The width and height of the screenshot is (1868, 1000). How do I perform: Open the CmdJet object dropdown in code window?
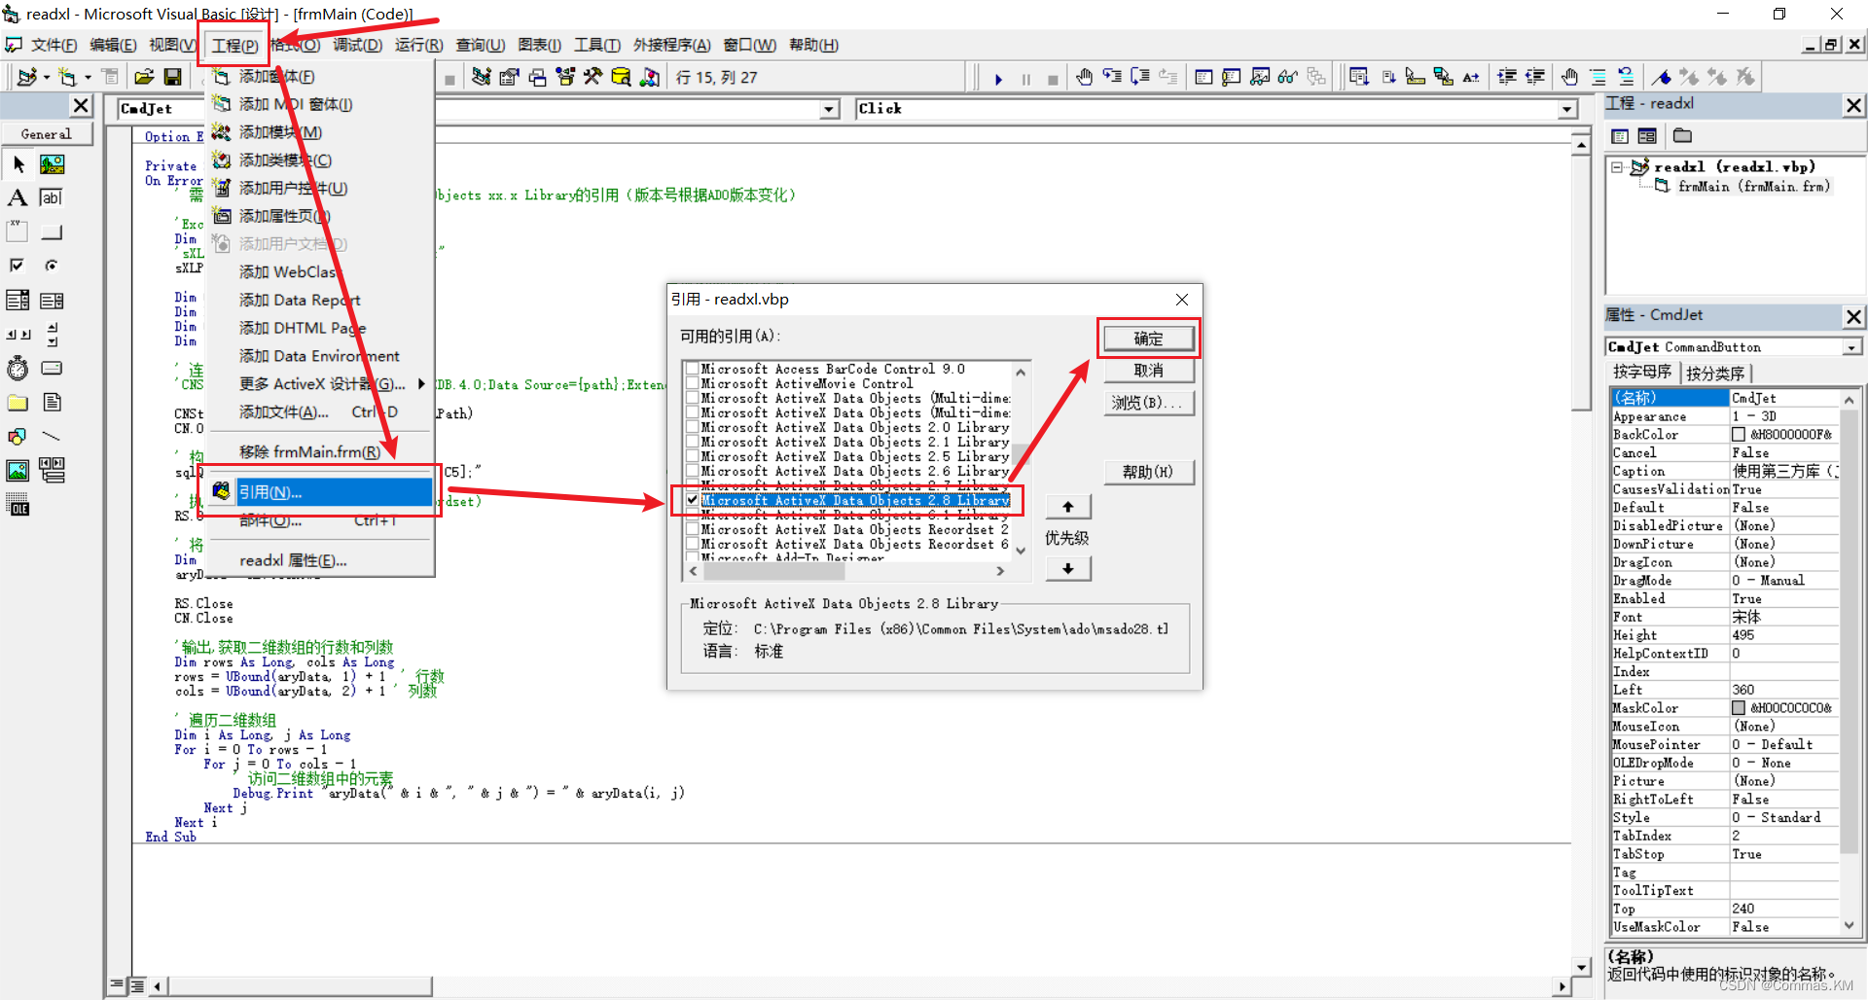pos(830,109)
